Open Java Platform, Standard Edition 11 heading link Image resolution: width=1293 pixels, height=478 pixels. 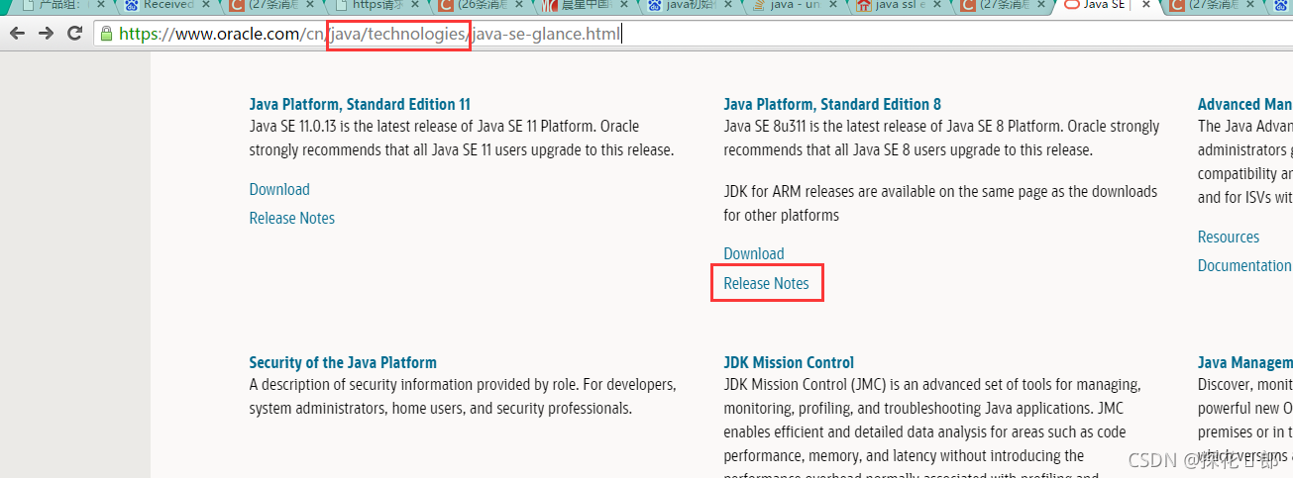click(360, 104)
